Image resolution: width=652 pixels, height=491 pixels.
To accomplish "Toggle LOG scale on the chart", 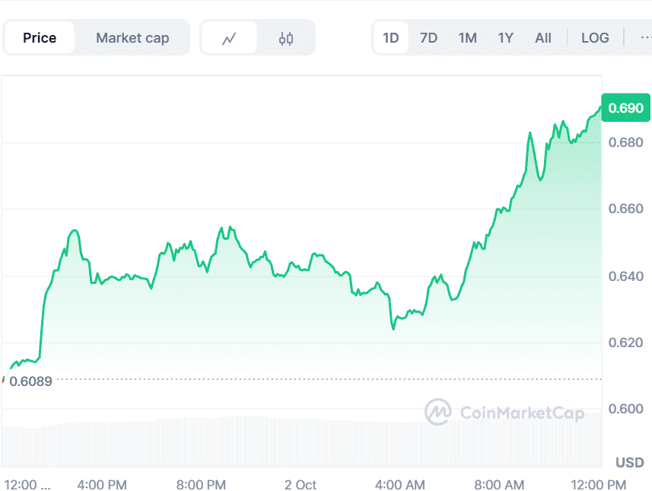I will [595, 38].
